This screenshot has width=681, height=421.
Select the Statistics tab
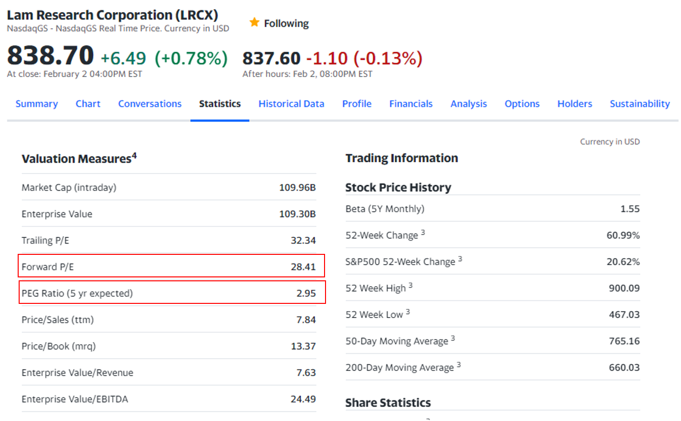pyautogui.click(x=220, y=104)
